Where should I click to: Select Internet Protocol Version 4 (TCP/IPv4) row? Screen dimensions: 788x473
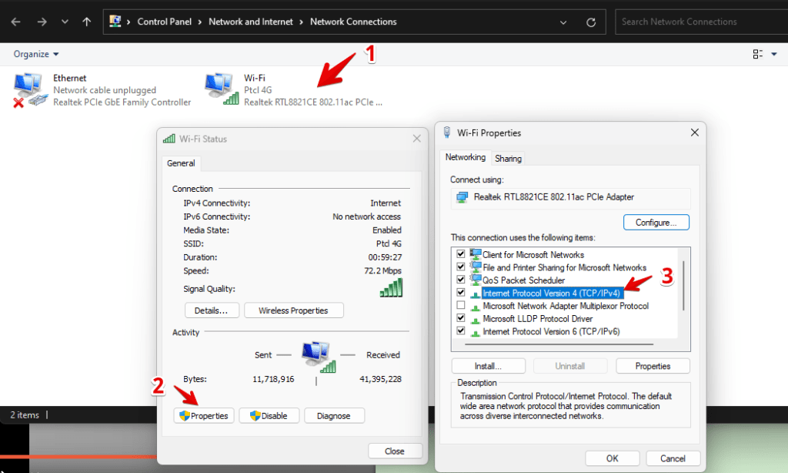pos(552,293)
